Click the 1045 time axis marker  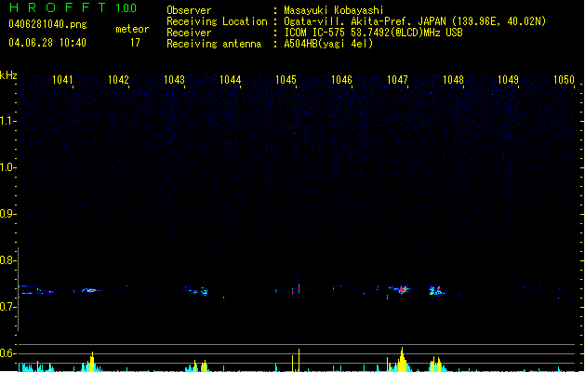[x=286, y=80]
